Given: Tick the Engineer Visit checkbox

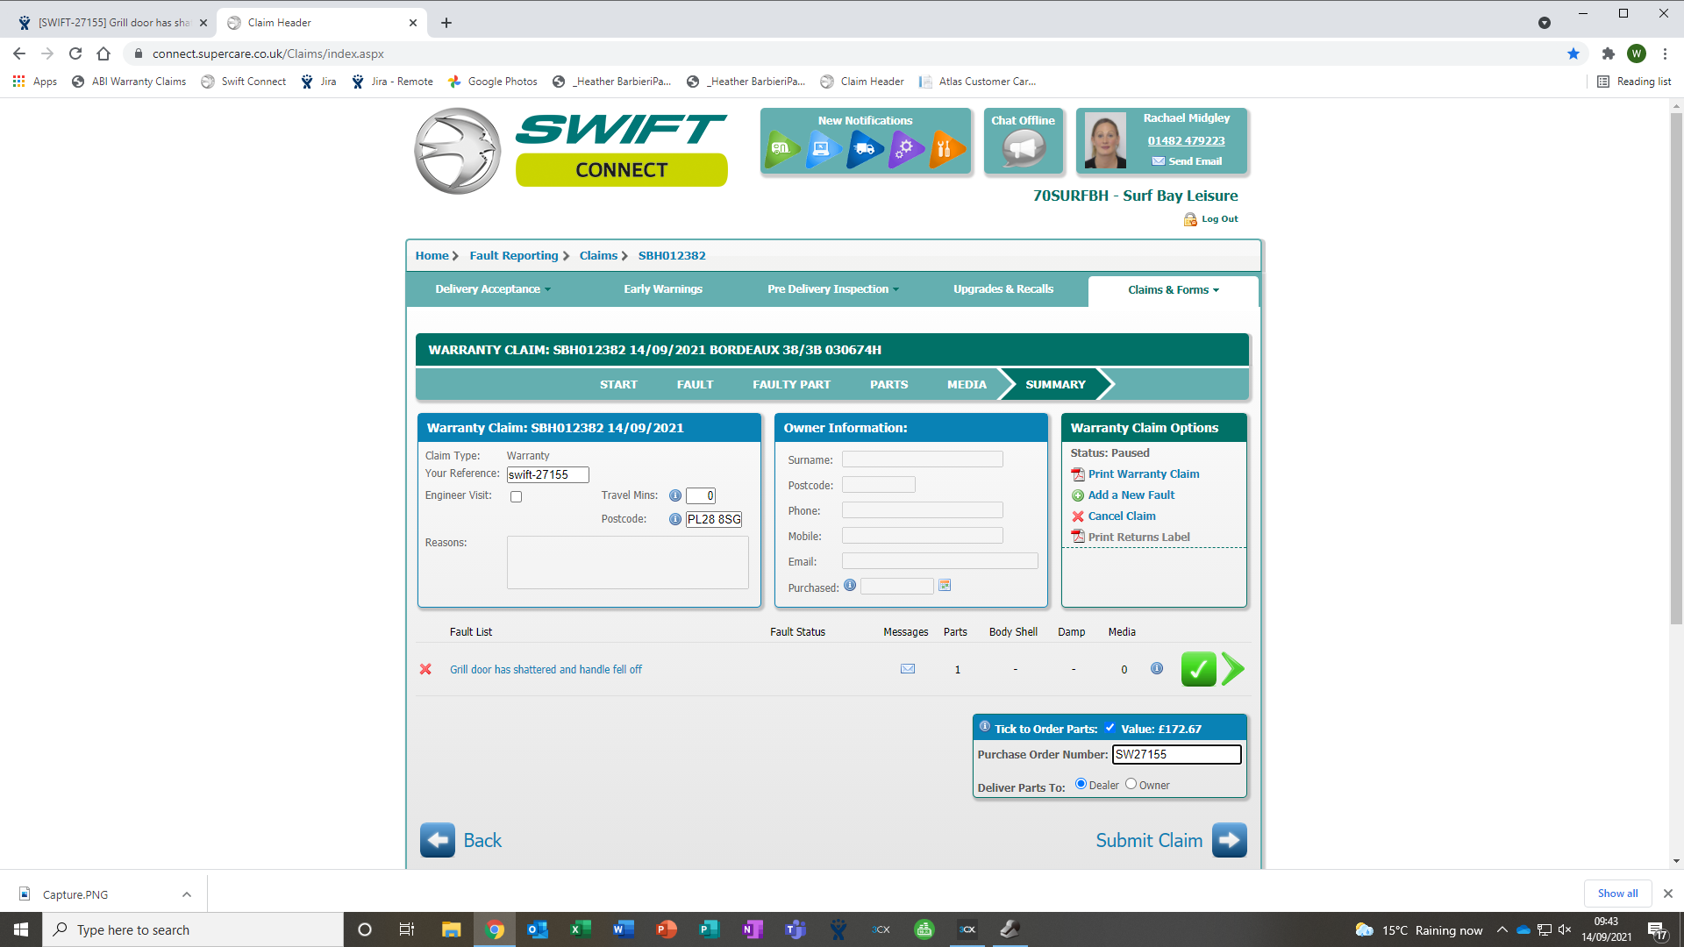Looking at the screenshot, I should [x=517, y=497].
